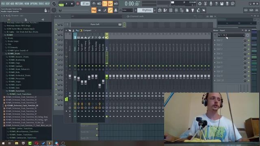Click the question mark help icon

(x=216, y=4)
